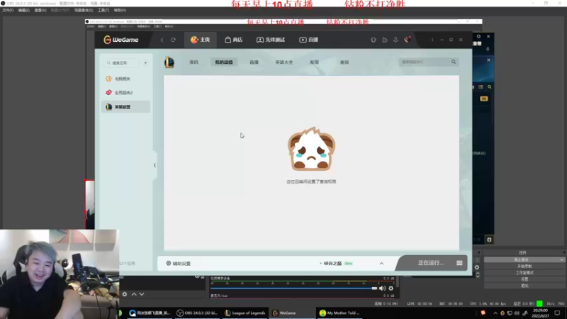
Task: Refresh the WeGame page
Action: [173, 40]
